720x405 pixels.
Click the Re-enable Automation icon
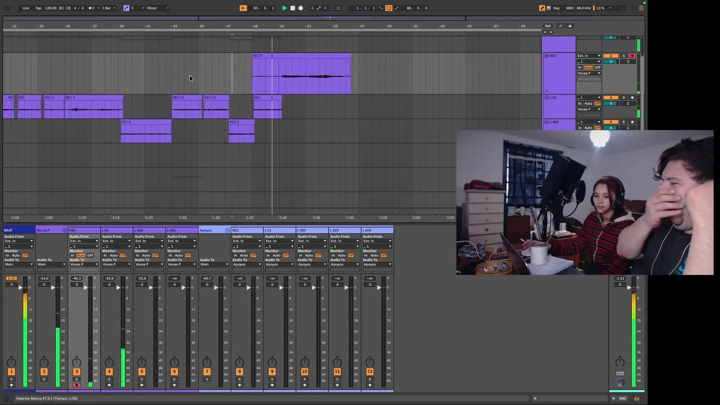(325, 8)
